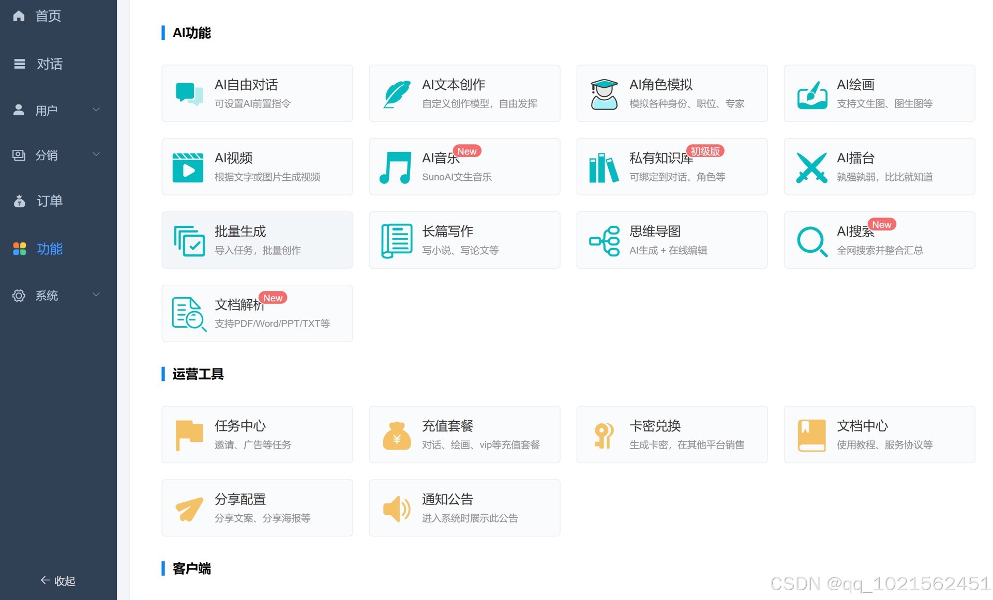993x600 pixels.
Task: Expand the 分销 sidebar chevron
Action: (x=96, y=155)
